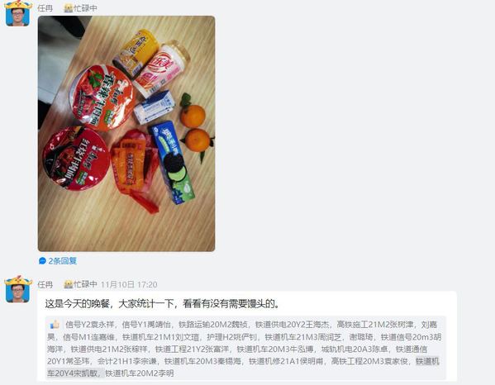This screenshot has width=495, height=385.
Task: Click the sender name 任冉 beside the timestamp
Action: click(x=45, y=284)
